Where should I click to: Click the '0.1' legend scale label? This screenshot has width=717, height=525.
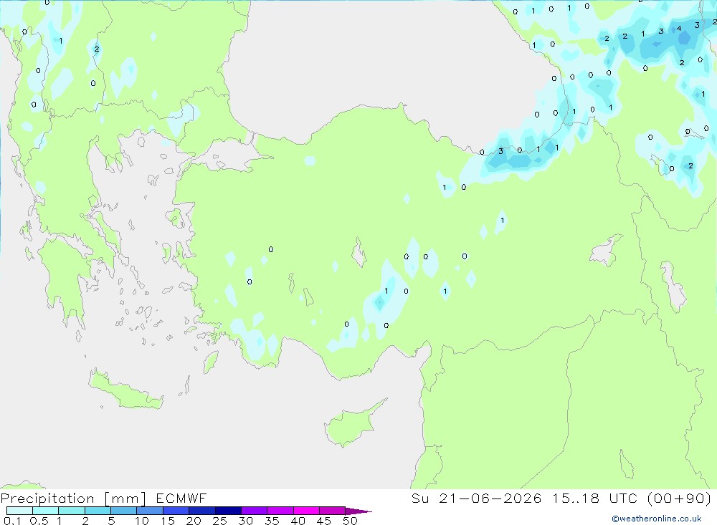[x=12, y=521]
